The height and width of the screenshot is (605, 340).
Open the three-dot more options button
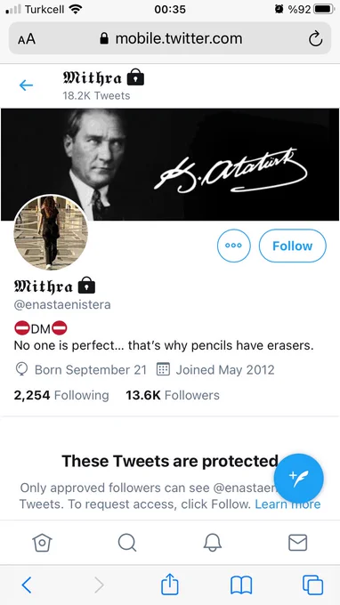tap(234, 246)
